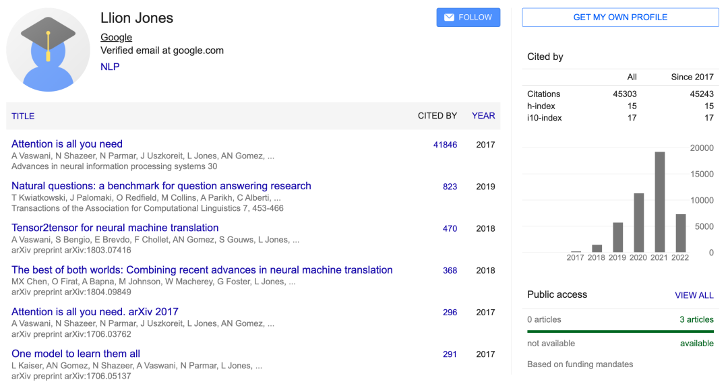This screenshot has width=728, height=386.
Task: Click the 470 cited-by count
Action: tap(450, 228)
